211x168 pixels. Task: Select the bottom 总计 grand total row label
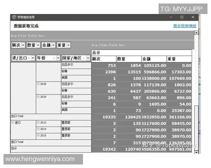(x=51, y=149)
